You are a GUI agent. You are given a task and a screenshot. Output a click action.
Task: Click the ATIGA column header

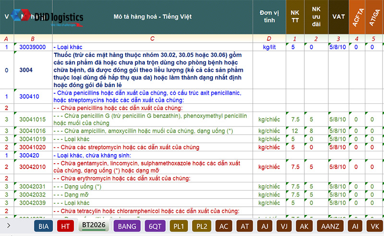coord(373,17)
